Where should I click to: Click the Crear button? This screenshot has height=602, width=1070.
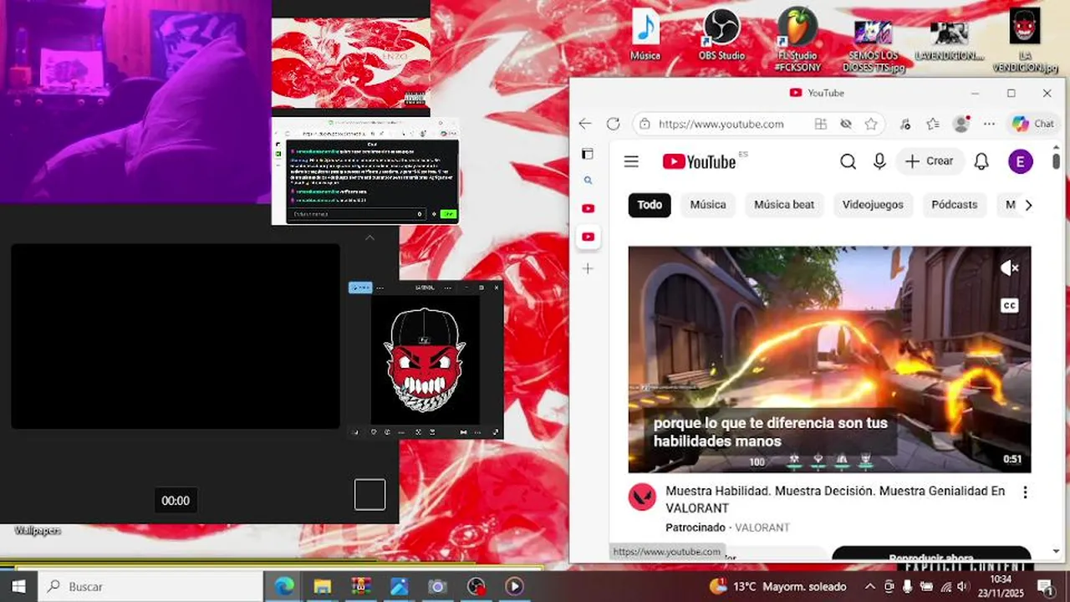pyautogui.click(x=930, y=161)
